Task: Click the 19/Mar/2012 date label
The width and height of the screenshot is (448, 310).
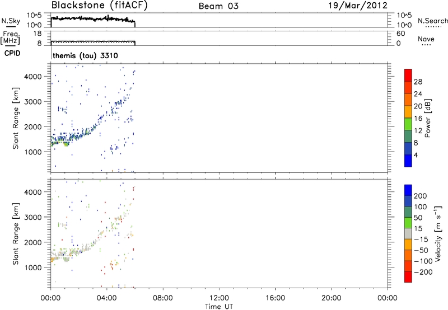Action: 358,6
